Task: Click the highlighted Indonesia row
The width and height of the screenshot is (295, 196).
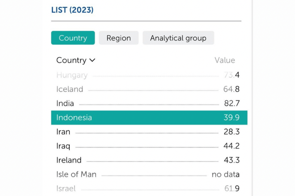Action: pos(74,118)
